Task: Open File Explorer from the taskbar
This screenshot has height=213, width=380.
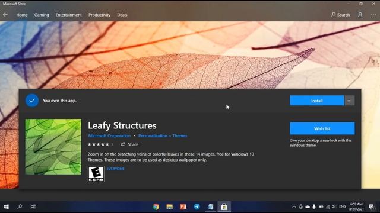Action: 170,206
